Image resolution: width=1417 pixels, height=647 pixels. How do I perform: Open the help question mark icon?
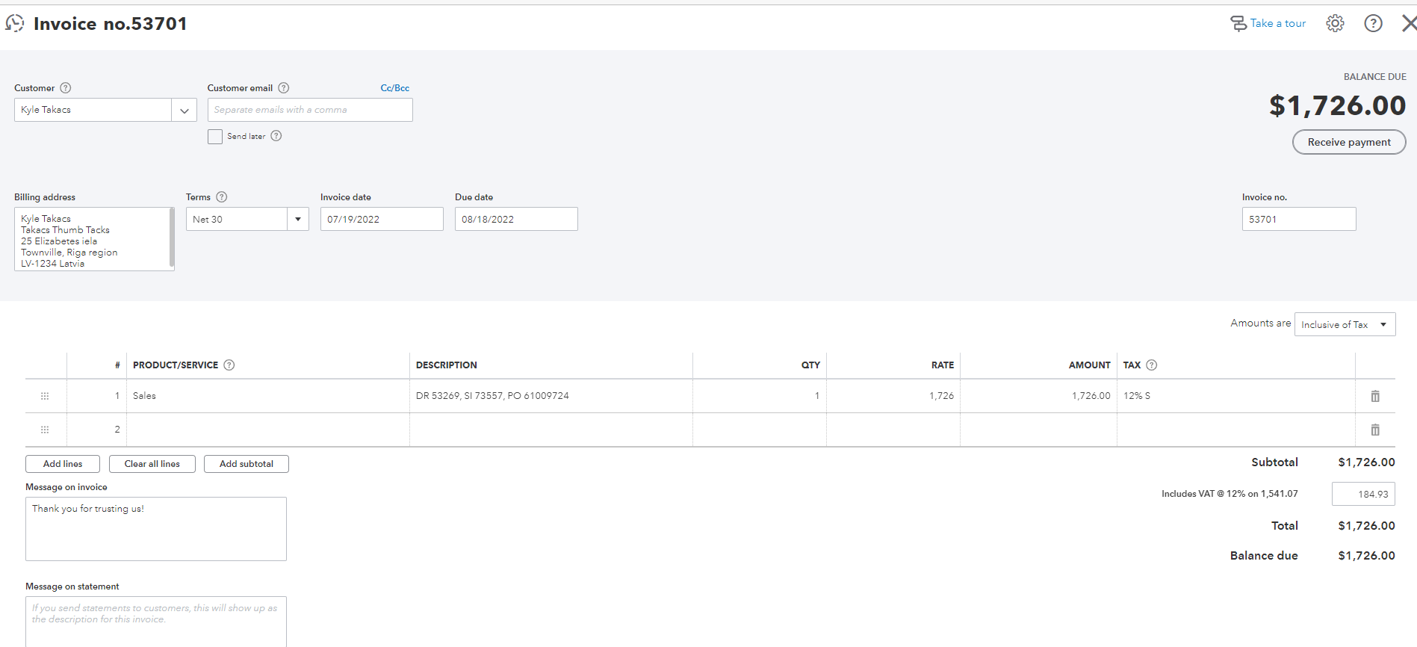pyautogui.click(x=1373, y=23)
